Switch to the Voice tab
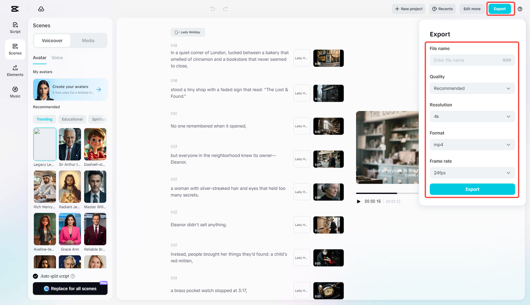Viewport: 530px width, 305px height. pyautogui.click(x=57, y=58)
